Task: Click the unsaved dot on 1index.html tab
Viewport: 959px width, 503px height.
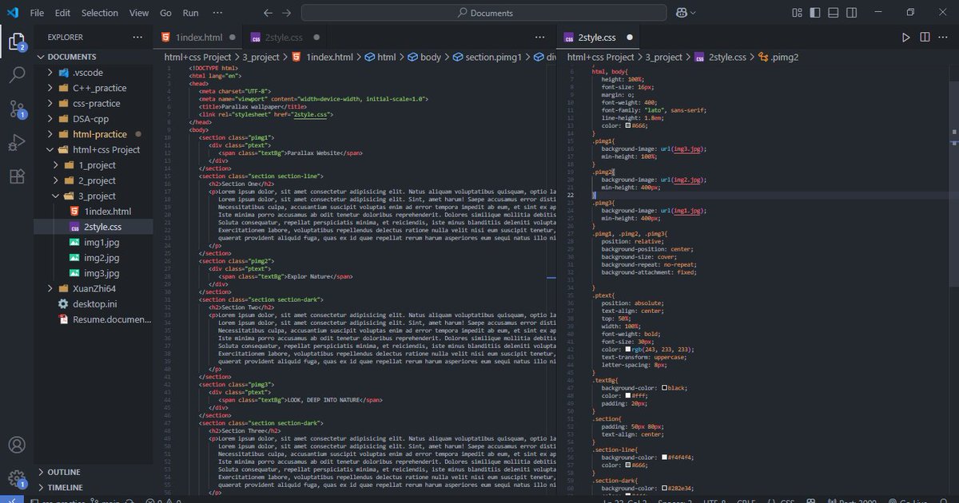Action: tap(233, 38)
